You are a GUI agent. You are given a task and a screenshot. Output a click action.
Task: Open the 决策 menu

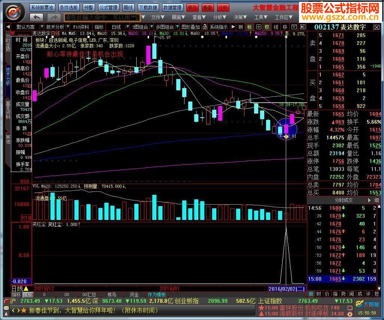point(240,17)
